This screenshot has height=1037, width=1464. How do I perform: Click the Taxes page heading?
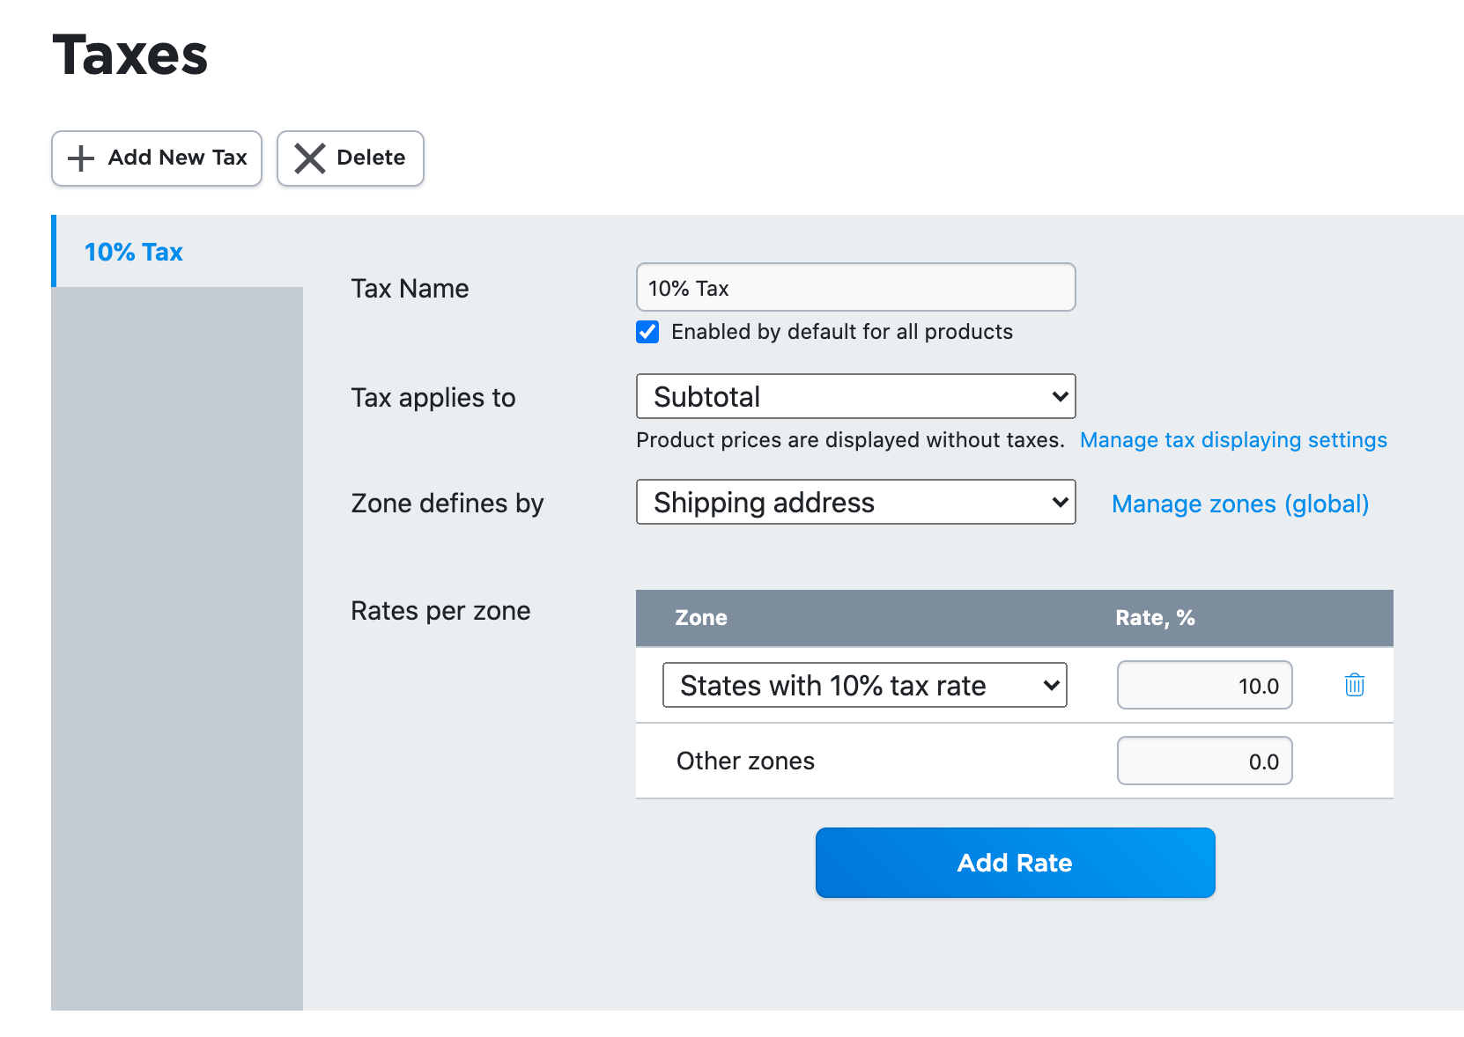[130, 55]
